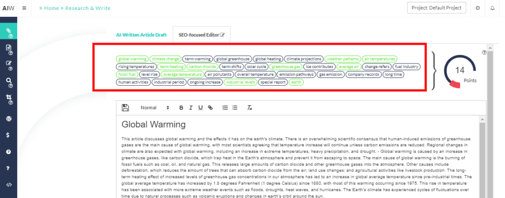Click the circled question mark sidebar icon
The image size is (505, 198).
click(x=9, y=152)
